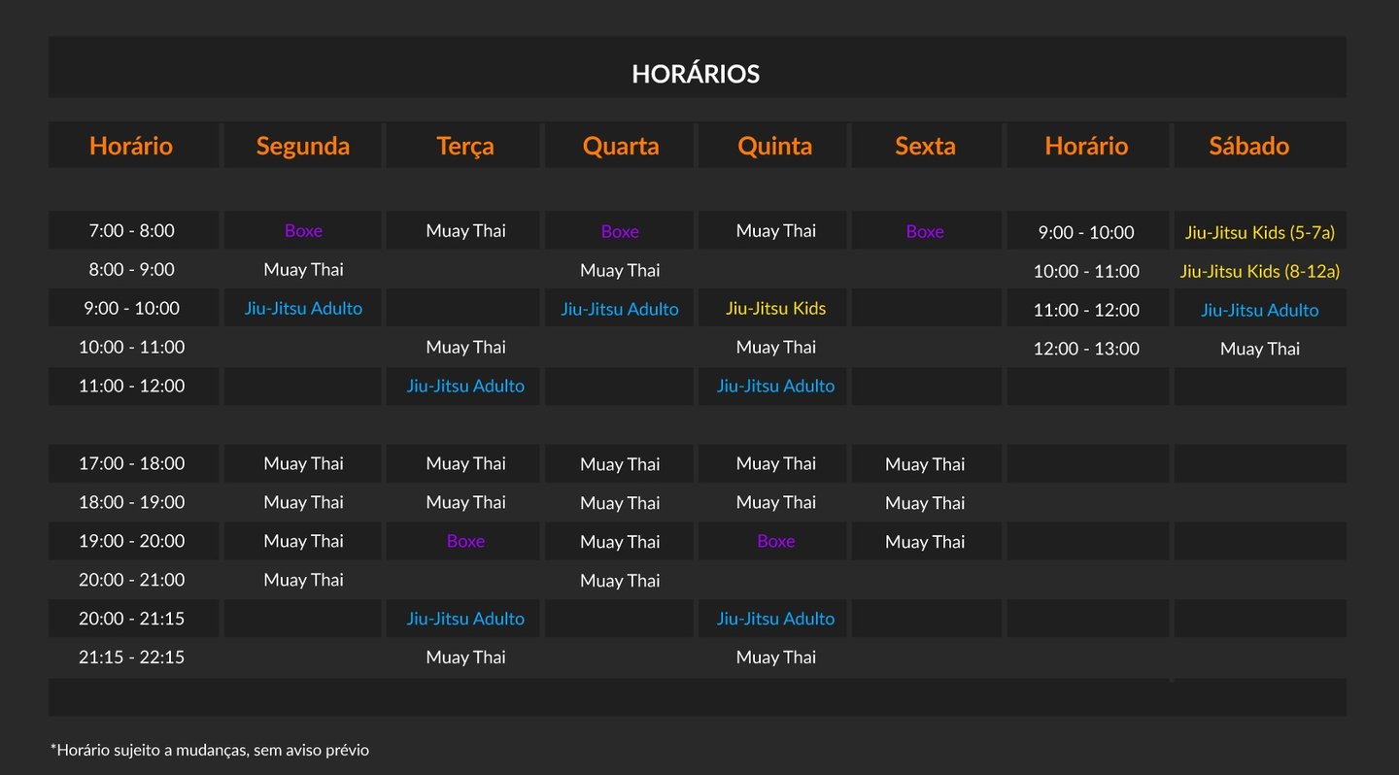Viewport: 1399px width, 775px height.
Task: Click the 12:00 - 13:00 Saturday time slot
Action: pos(1086,349)
